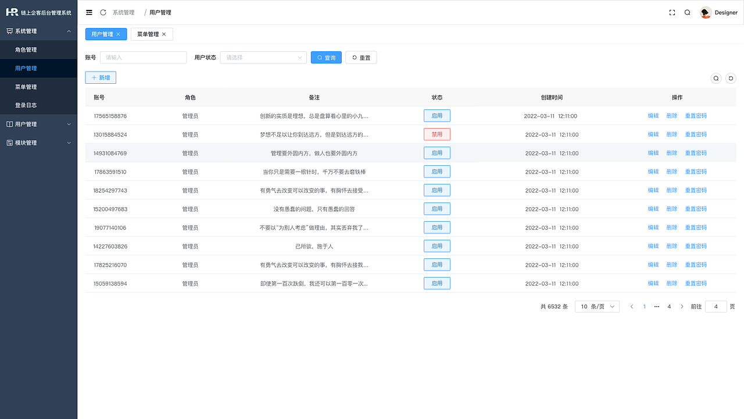Viewport: 744px width, 419px height.
Task: Toggle the 禁用 status on account 13015884524
Action: tap(437, 134)
